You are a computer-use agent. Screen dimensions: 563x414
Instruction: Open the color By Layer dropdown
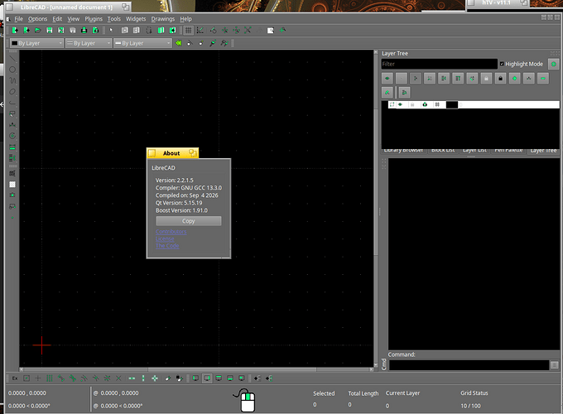point(36,43)
